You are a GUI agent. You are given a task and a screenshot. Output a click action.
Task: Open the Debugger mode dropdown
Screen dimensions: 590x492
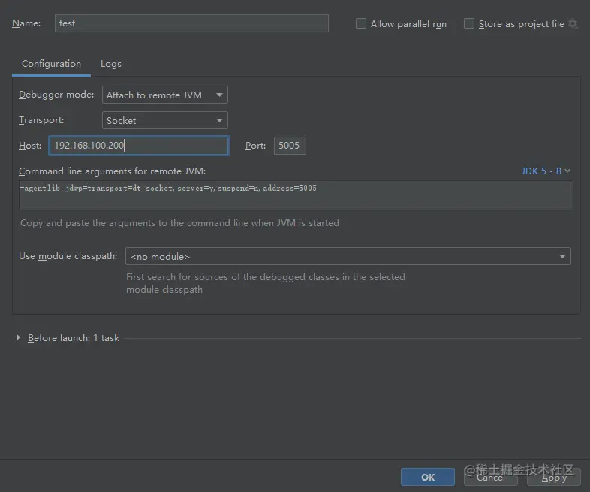pos(165,95)
